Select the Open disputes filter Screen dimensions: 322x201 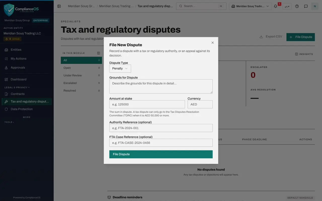pyautogui.click(x=81, y=68)
